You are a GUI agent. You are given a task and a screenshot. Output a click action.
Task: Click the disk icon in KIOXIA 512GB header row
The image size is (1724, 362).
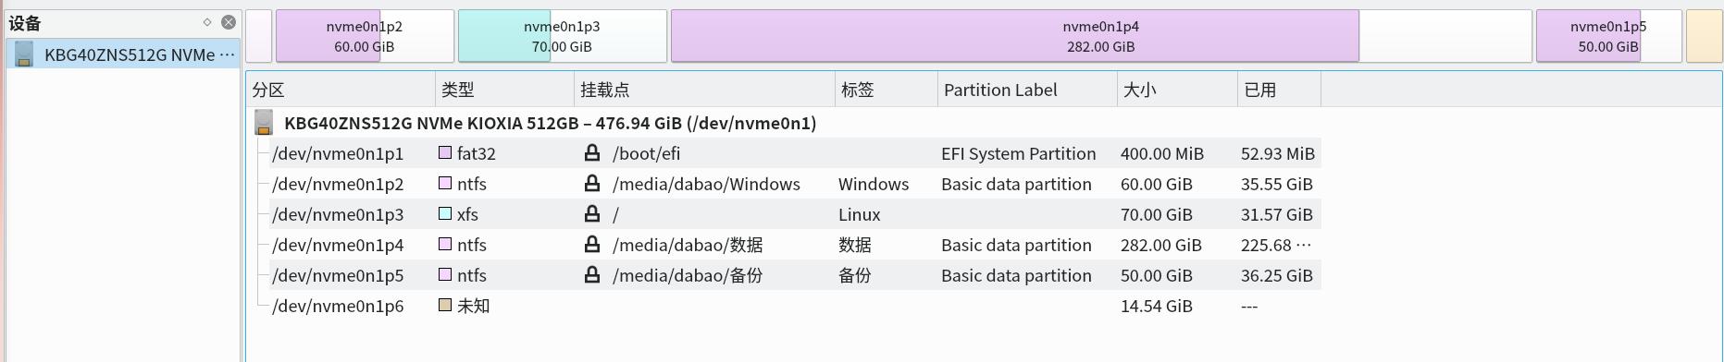[x=264, y=123]
